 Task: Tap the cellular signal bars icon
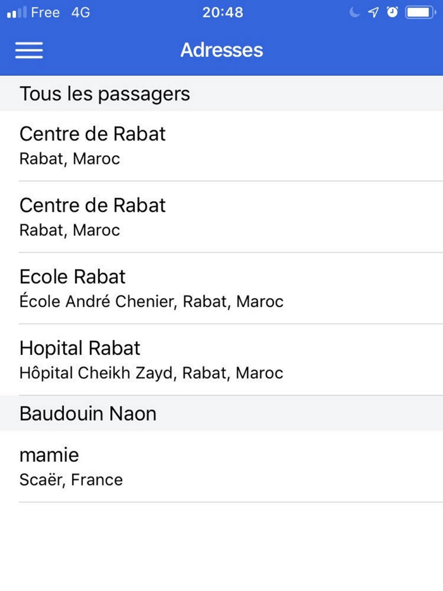(x=16, y=13)
